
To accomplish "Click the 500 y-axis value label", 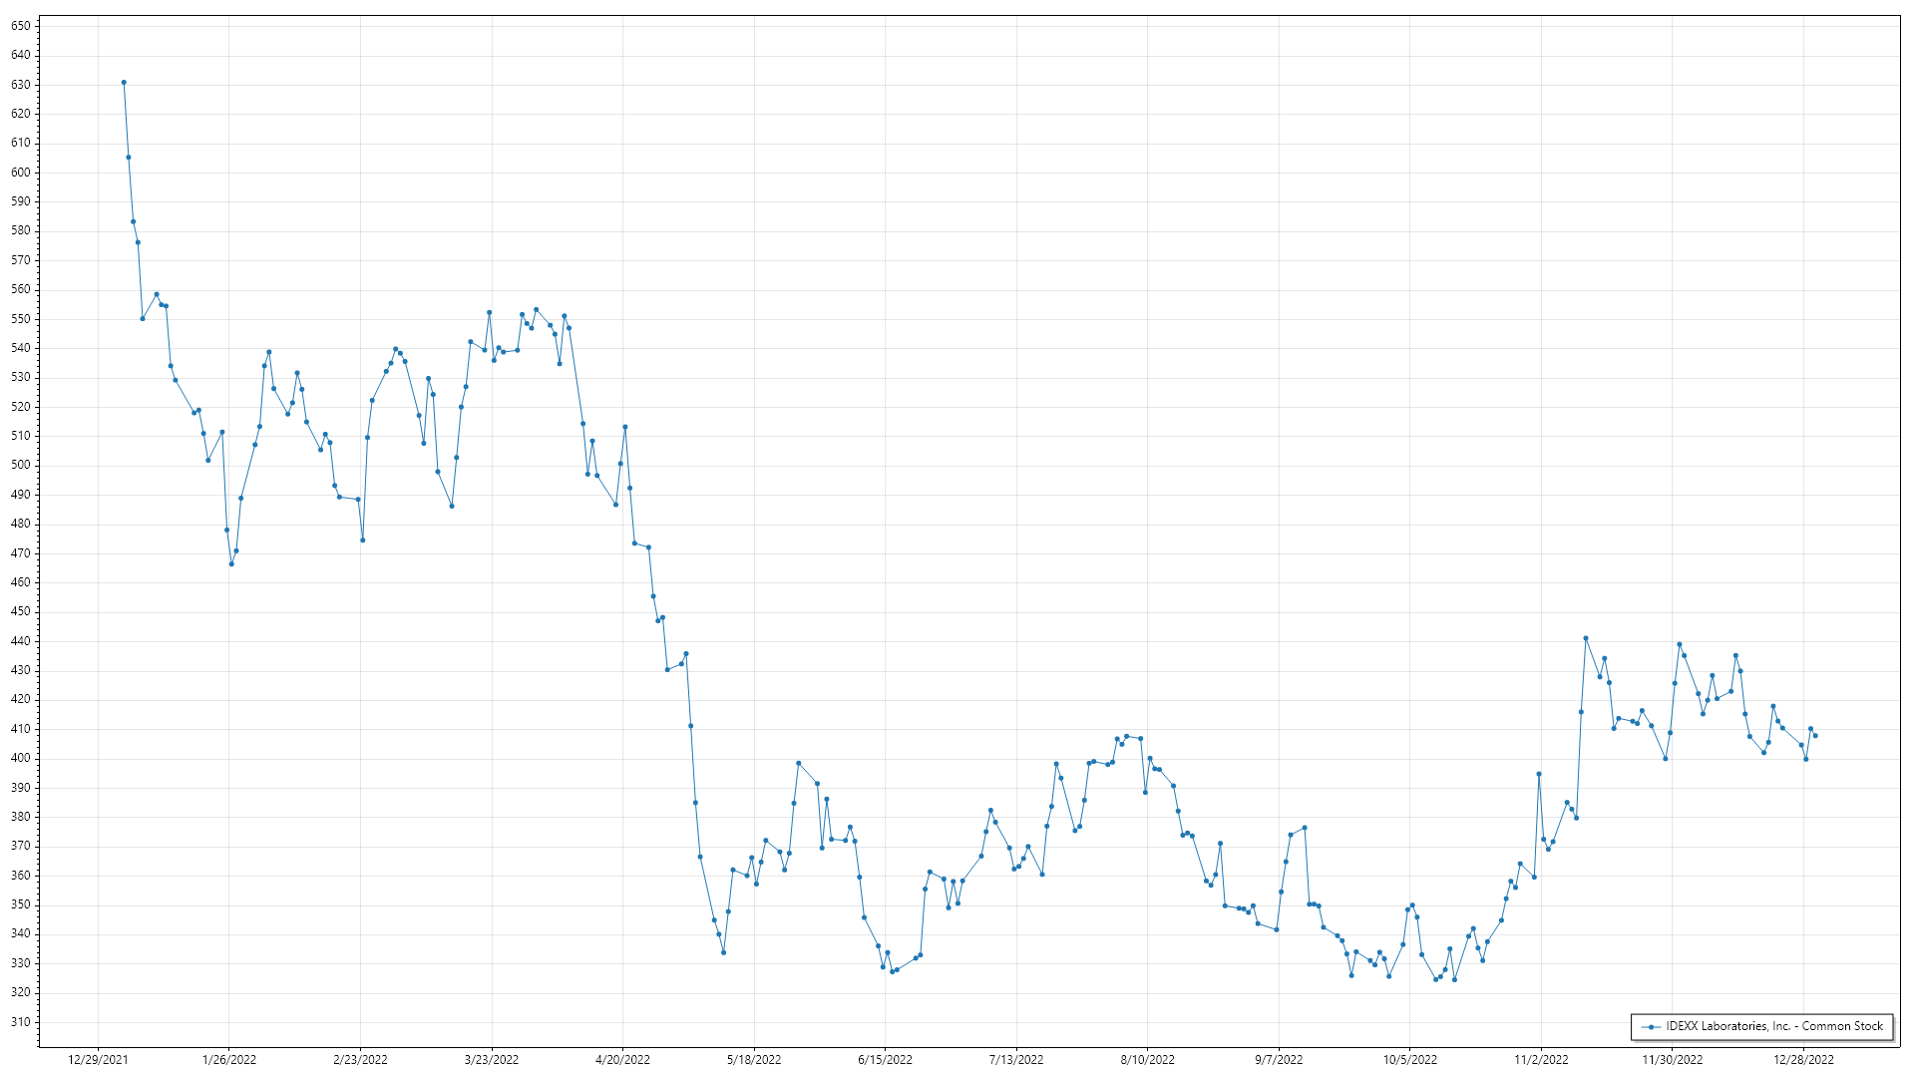I will pyautogui.click(x=21, y=466).
